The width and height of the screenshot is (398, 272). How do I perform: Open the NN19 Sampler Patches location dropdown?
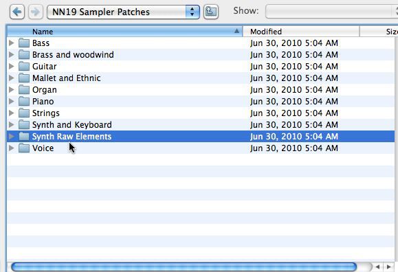(123, 12)
